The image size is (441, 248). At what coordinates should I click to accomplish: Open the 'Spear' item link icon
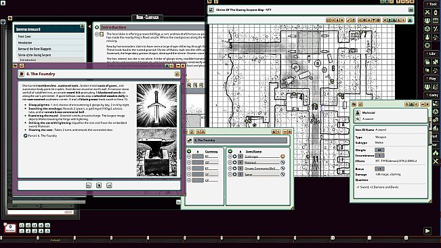282,174
